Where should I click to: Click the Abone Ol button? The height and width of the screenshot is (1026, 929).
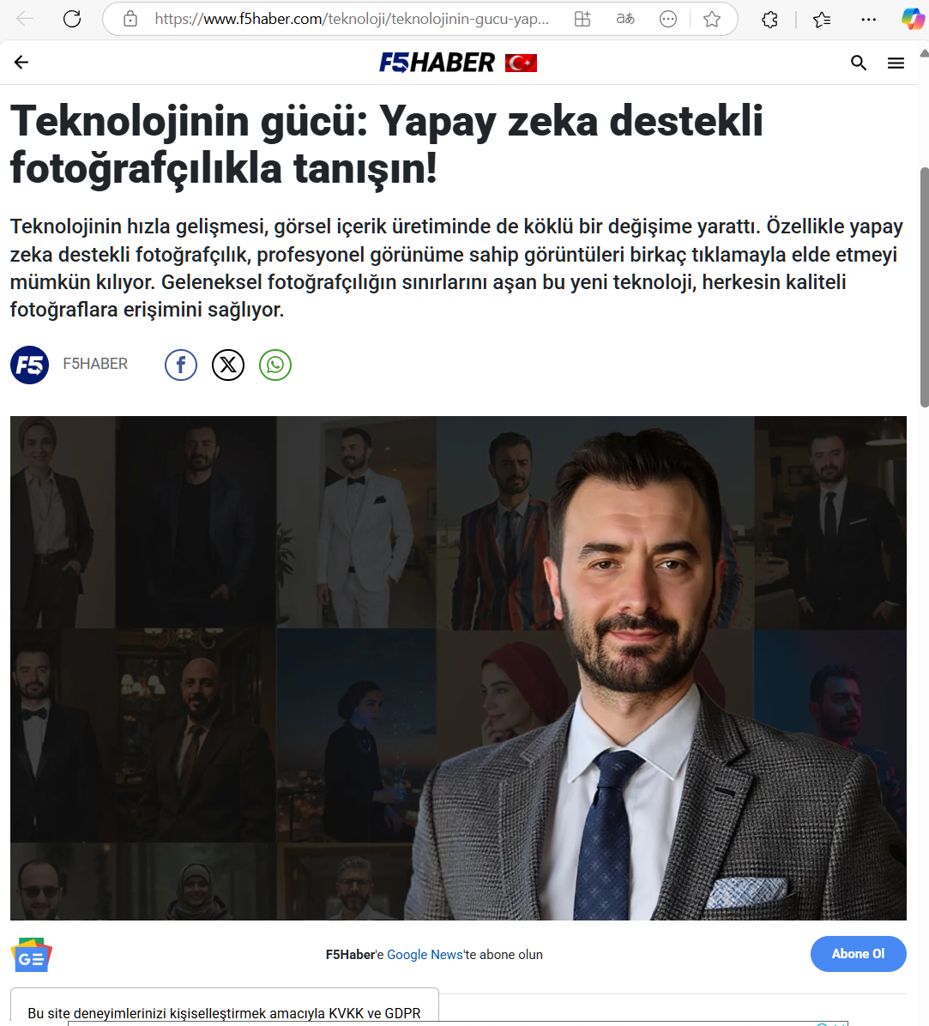(x=858, y=954)
